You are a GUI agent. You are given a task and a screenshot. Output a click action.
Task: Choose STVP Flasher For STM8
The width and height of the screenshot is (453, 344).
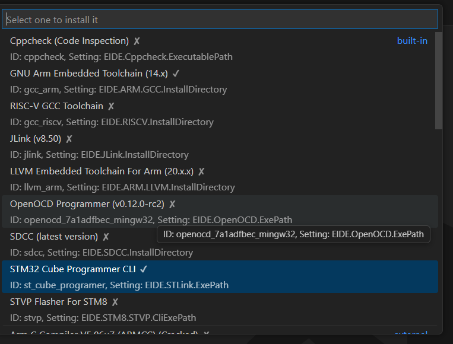220,310
